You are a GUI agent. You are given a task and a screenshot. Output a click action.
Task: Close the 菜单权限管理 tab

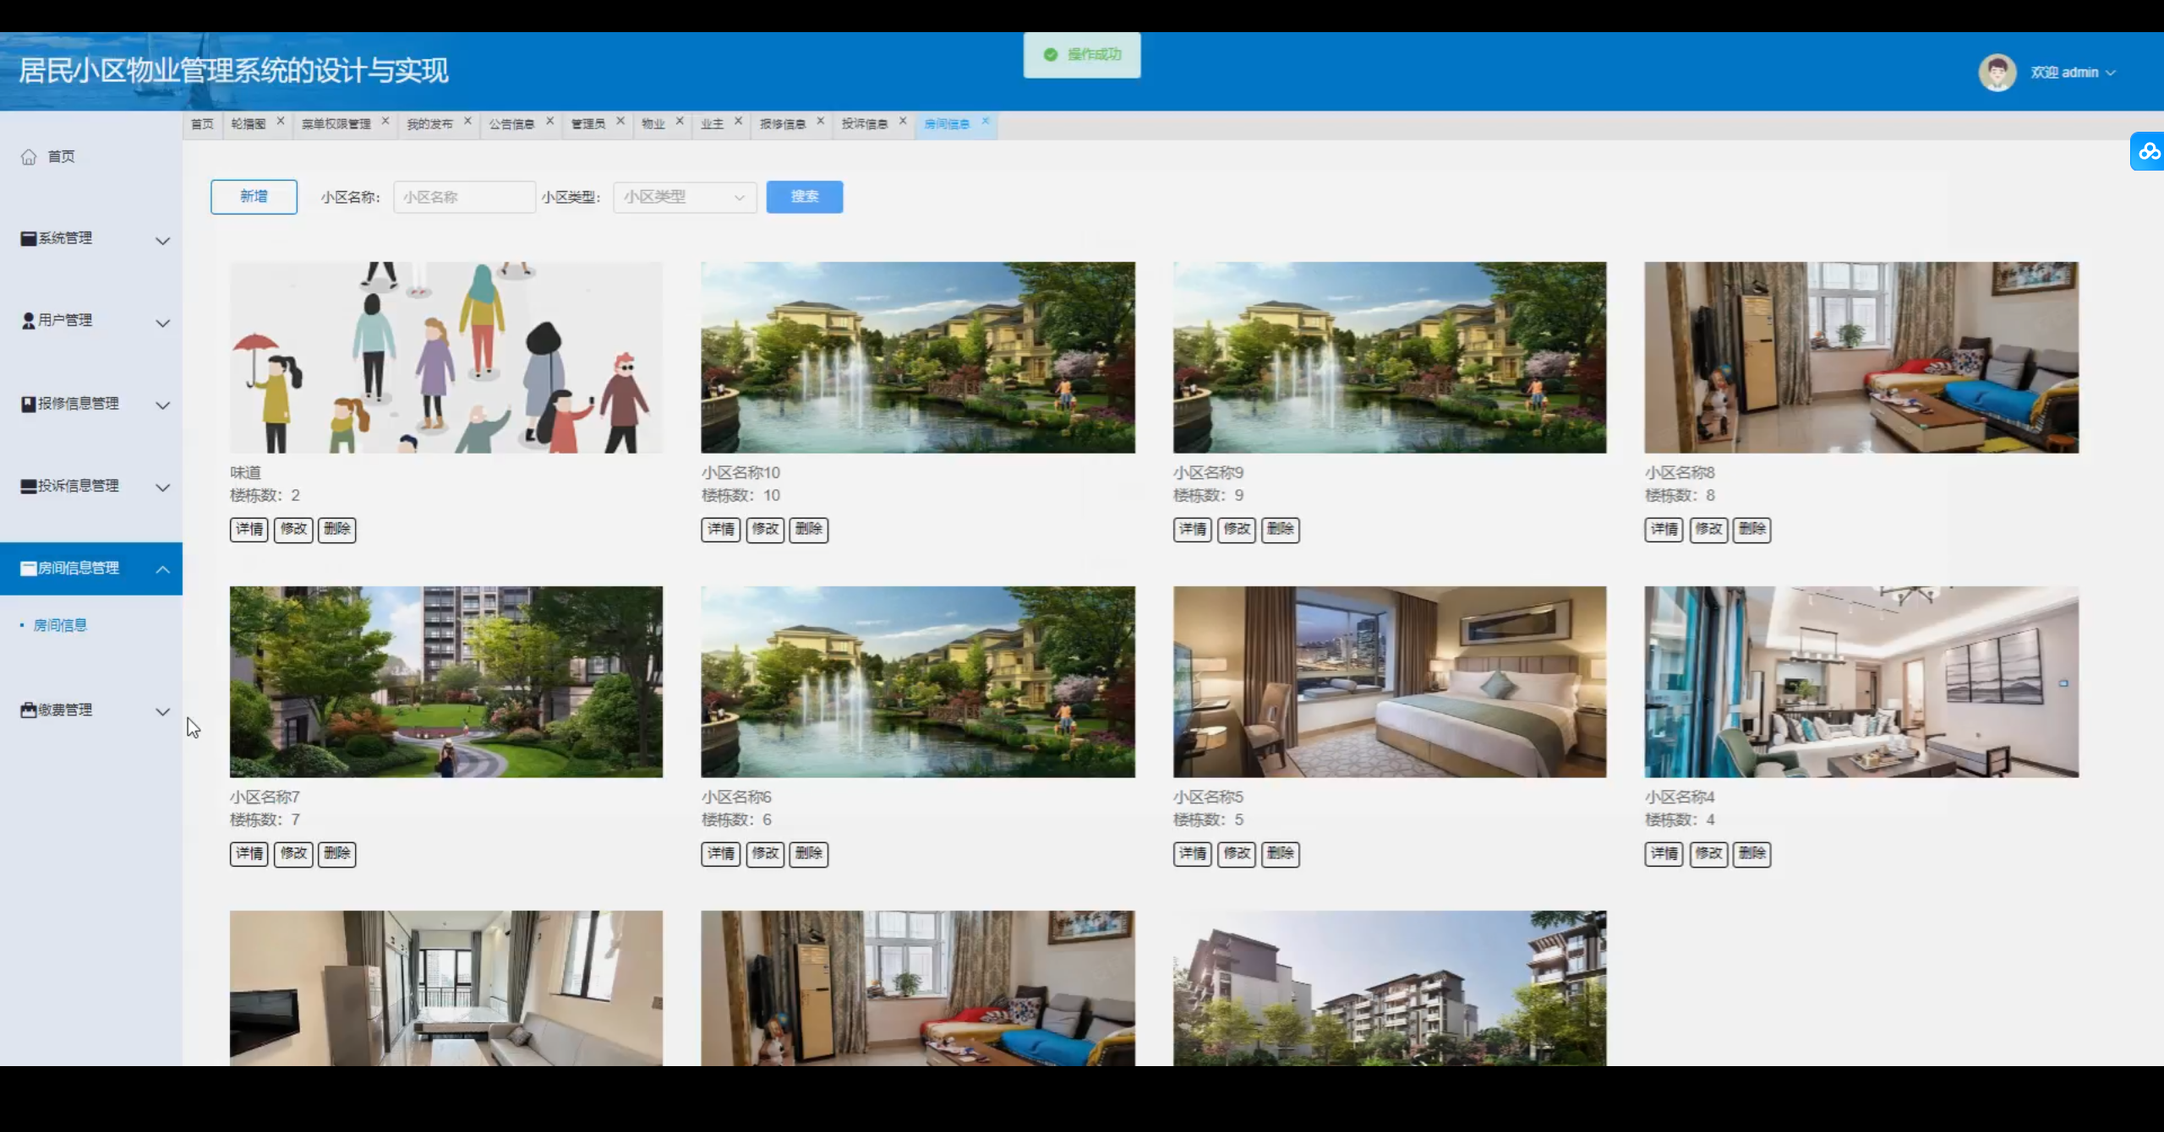[385, 121]
